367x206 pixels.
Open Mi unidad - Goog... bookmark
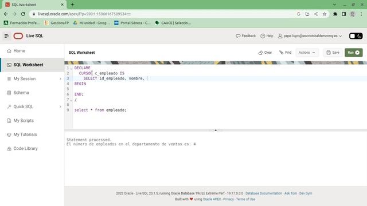pyautogui.click(x=92, y=23)
